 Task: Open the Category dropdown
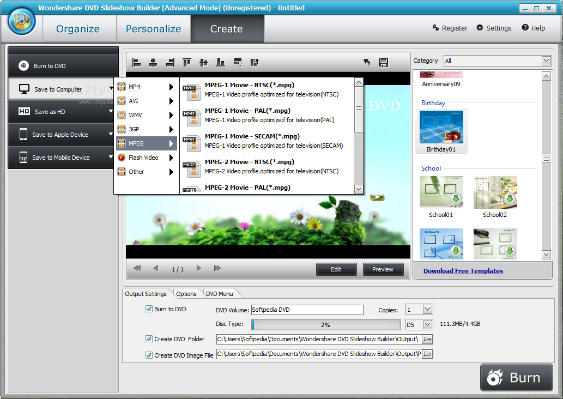coord(546,61)
